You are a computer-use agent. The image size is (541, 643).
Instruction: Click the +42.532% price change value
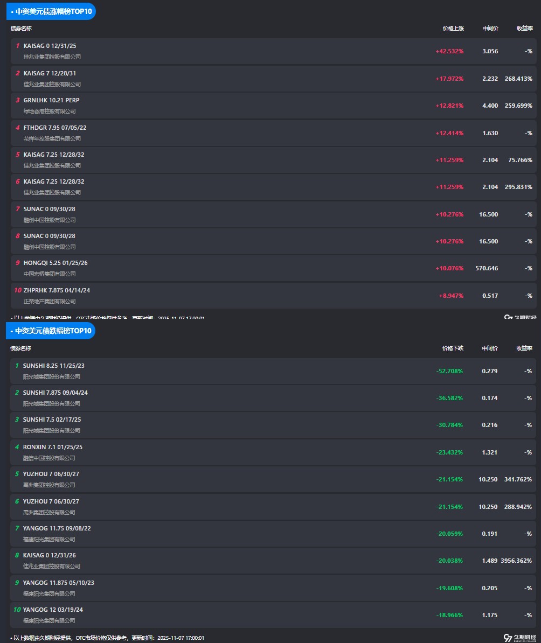449,51
